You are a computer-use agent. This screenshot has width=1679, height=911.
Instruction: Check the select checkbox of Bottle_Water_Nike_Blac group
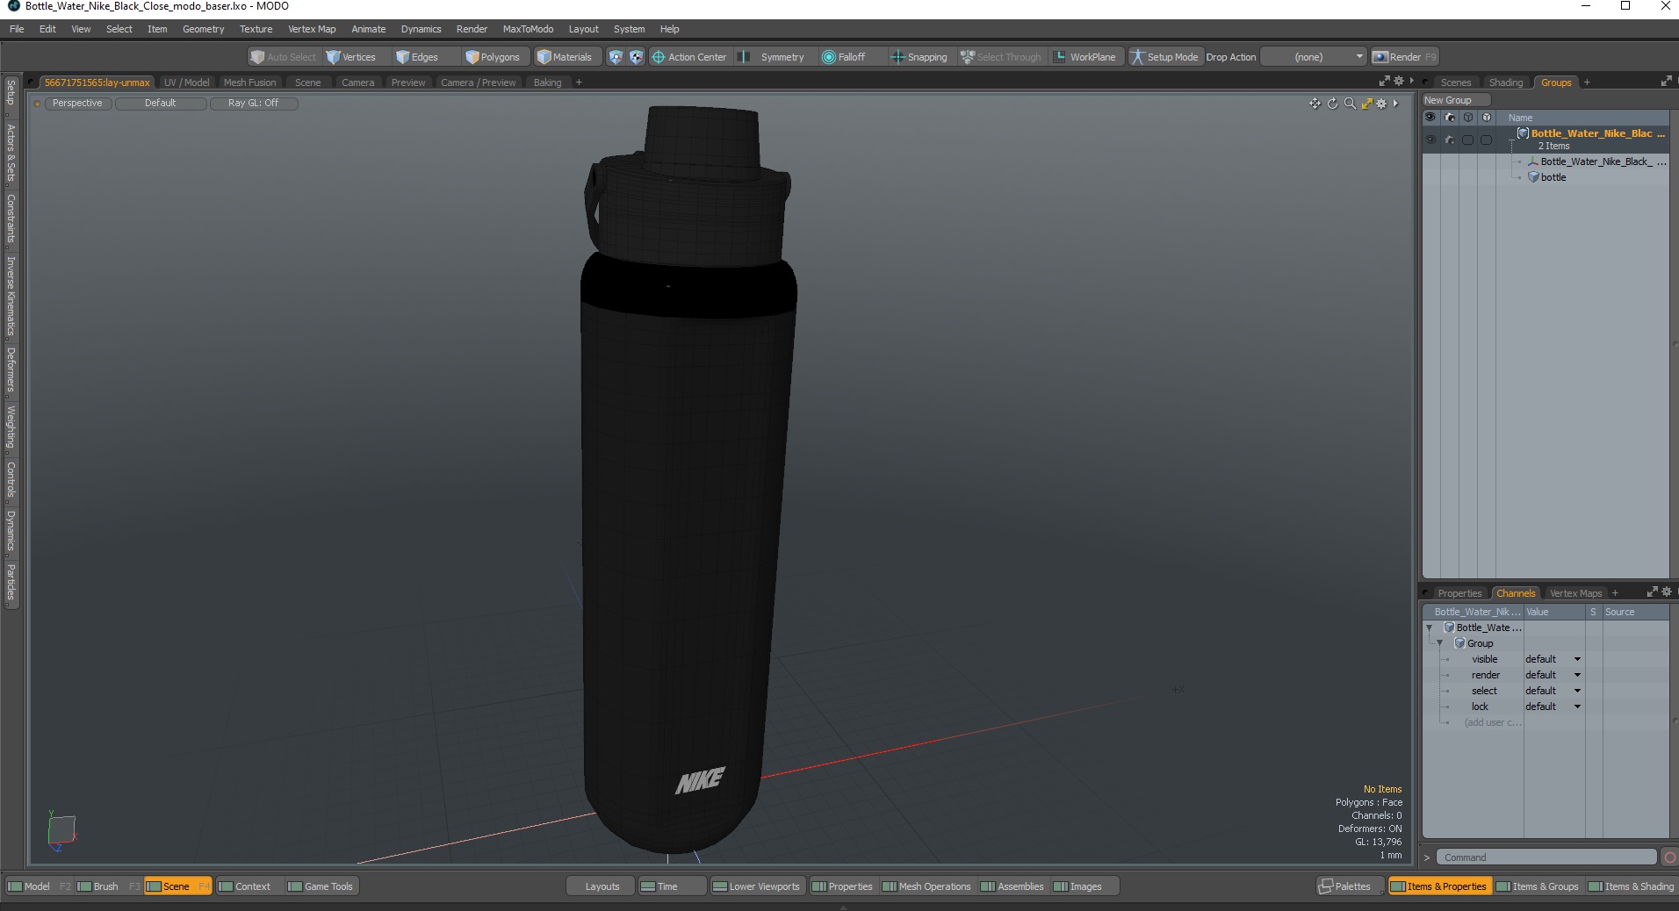(x=1467, y=140)
